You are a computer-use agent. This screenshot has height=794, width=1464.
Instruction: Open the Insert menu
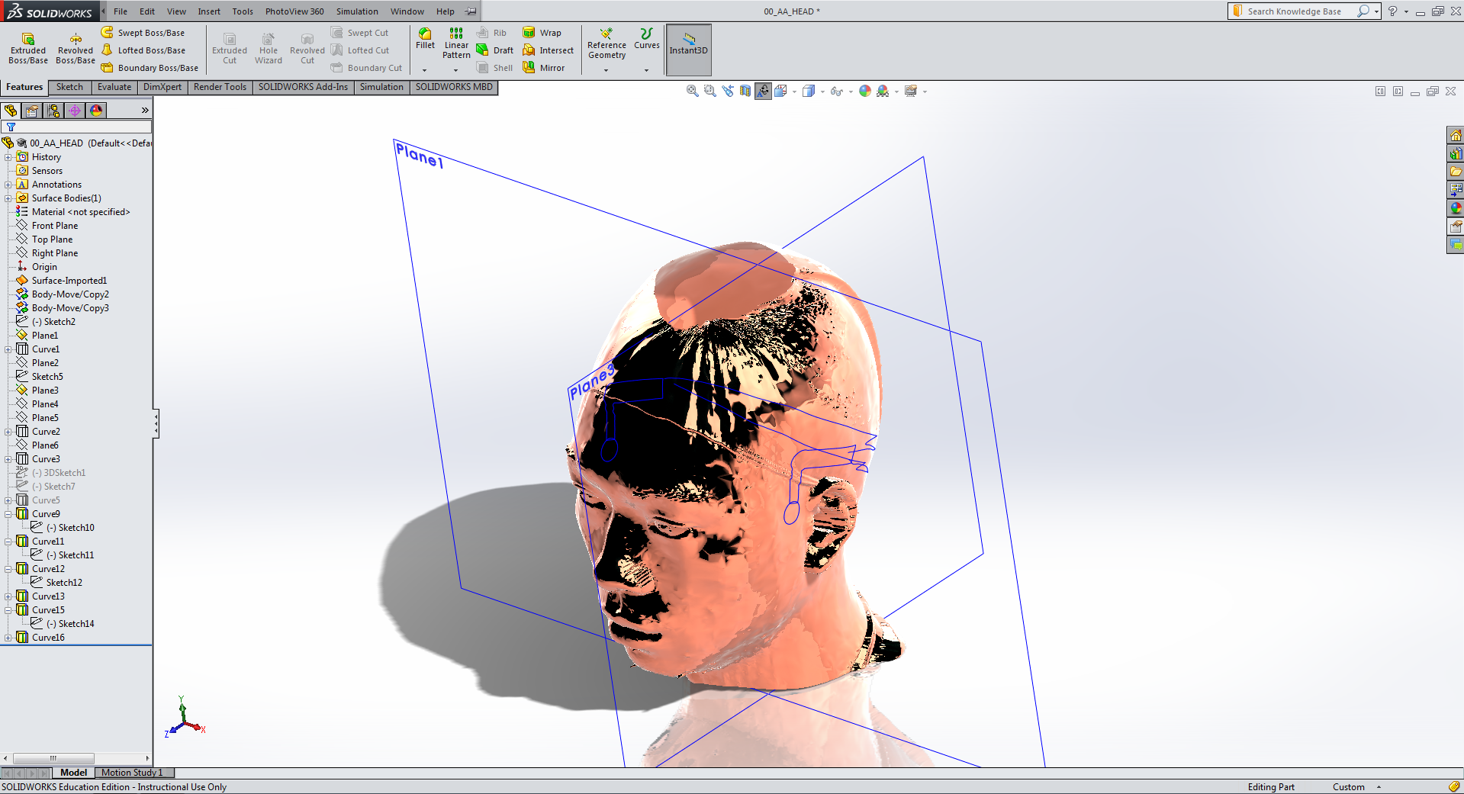[x=209, y=11]
